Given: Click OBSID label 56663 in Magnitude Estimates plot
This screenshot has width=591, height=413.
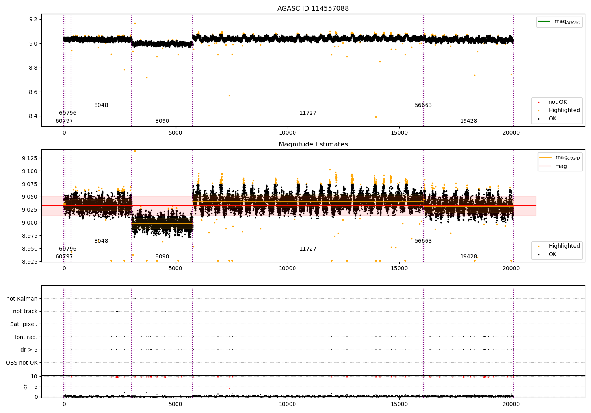Looking at the screenshot, I should (x=424, y=241).
